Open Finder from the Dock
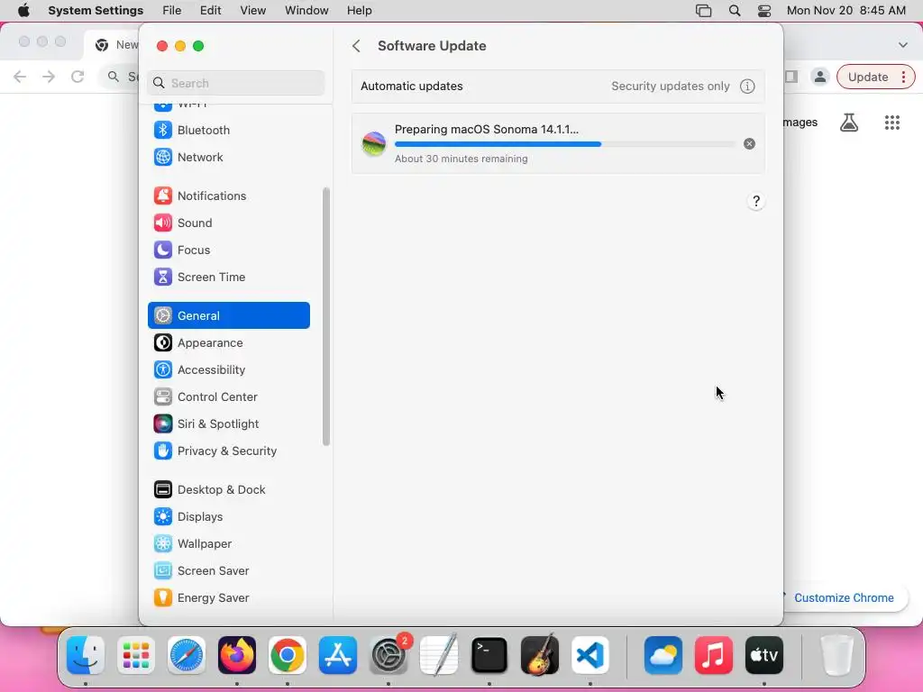This screenshot has height=692, width=923. click(86, 655)
